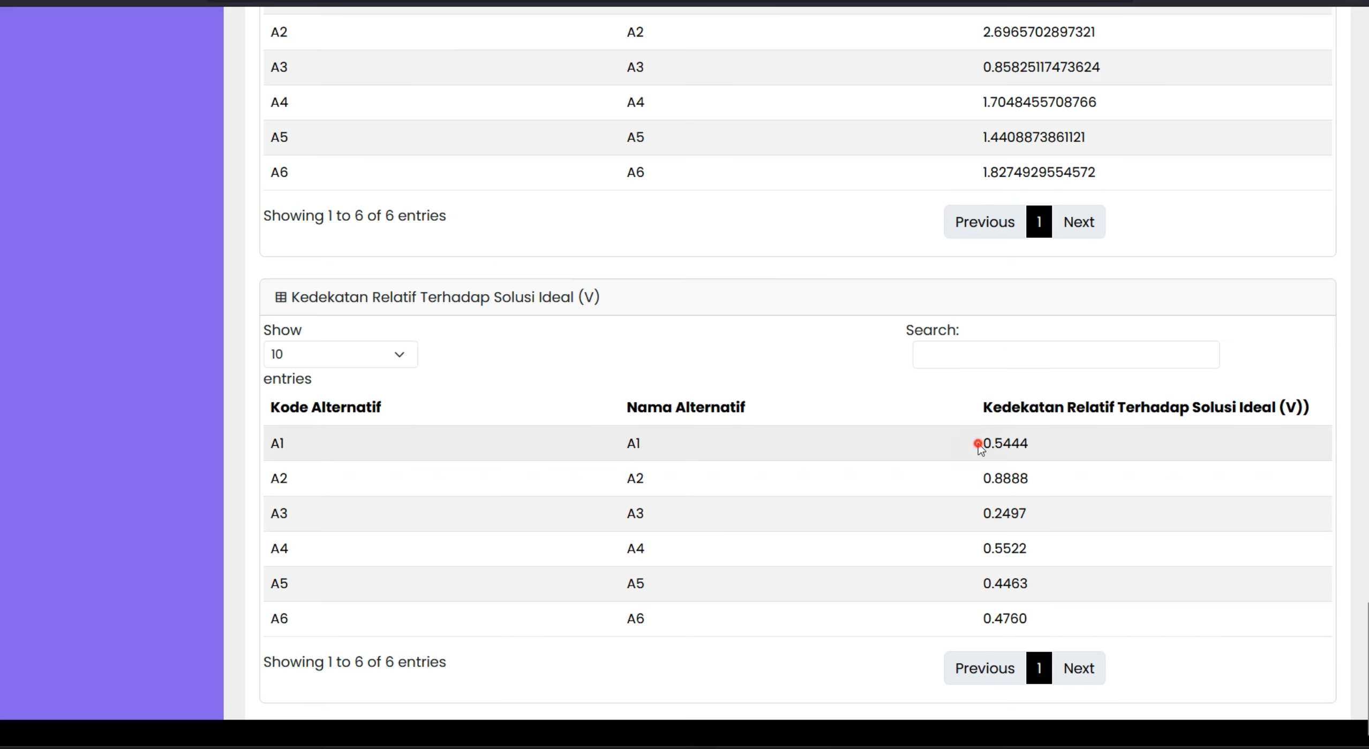Click the table icon beside the Kedekatan Relatif heading
Viewport: 1369px width, 749px height.
281,297
